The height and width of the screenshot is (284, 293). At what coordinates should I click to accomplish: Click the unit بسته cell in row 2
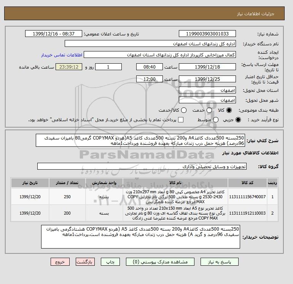(x=104, y=213)
